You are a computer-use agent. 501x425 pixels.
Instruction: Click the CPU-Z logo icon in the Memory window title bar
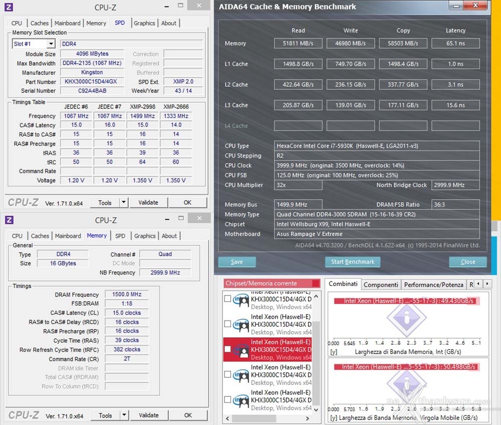pos(9,220)
